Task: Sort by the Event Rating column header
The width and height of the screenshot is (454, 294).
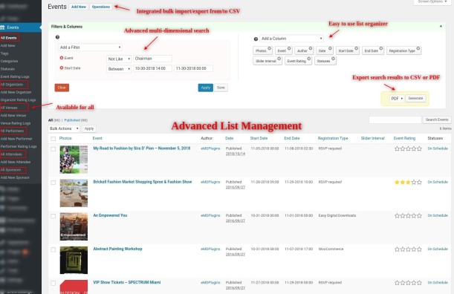Action: click(404, 138)
